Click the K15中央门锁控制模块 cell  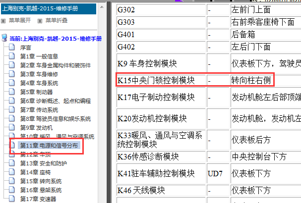[161, 80]
